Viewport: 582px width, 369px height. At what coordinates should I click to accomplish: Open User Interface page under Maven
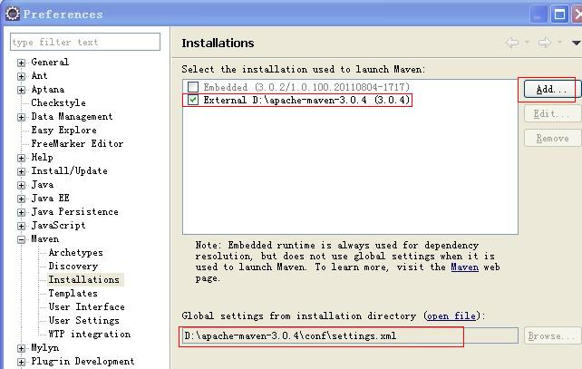(86, 306)
